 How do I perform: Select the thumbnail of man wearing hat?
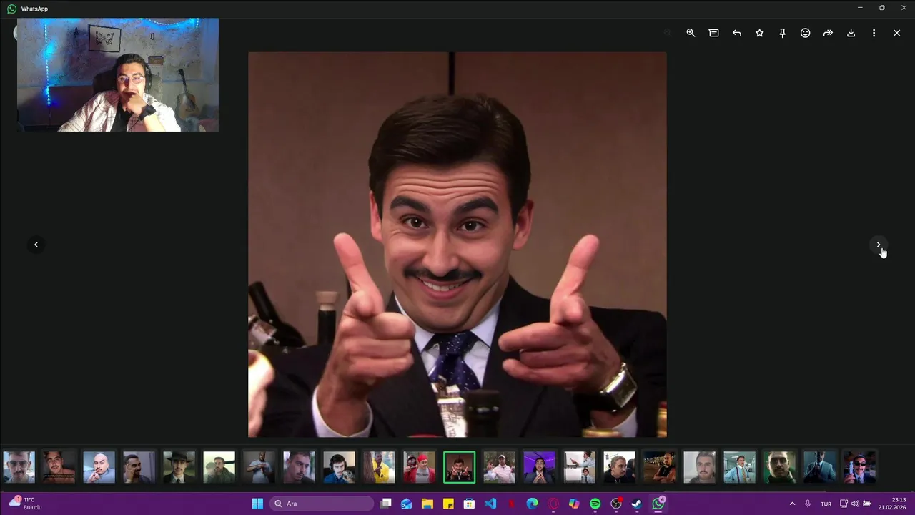click(179, 467)
